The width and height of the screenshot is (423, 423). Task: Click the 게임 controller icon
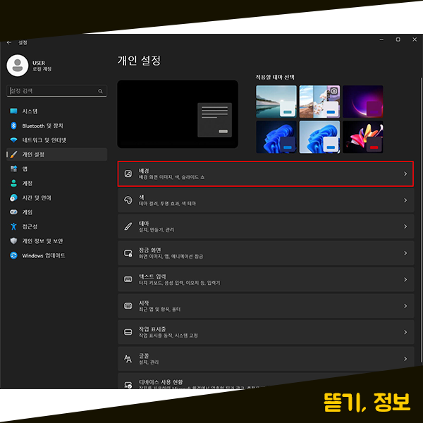click(13, 212)
